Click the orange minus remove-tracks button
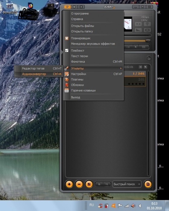169x211 pixels. [x=79, y=184]
